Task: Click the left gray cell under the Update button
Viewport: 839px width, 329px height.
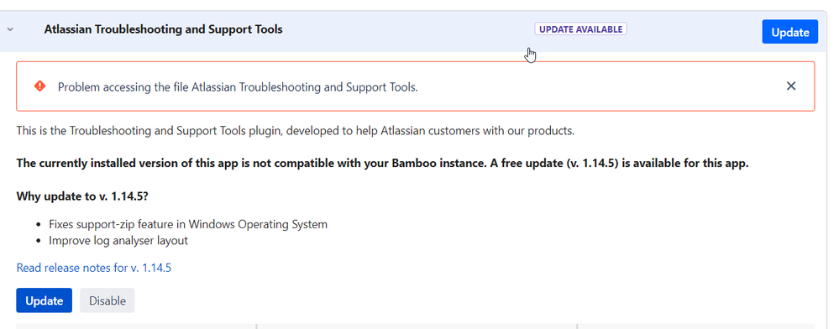Action: pyautogui.click(x=136, y=326)
